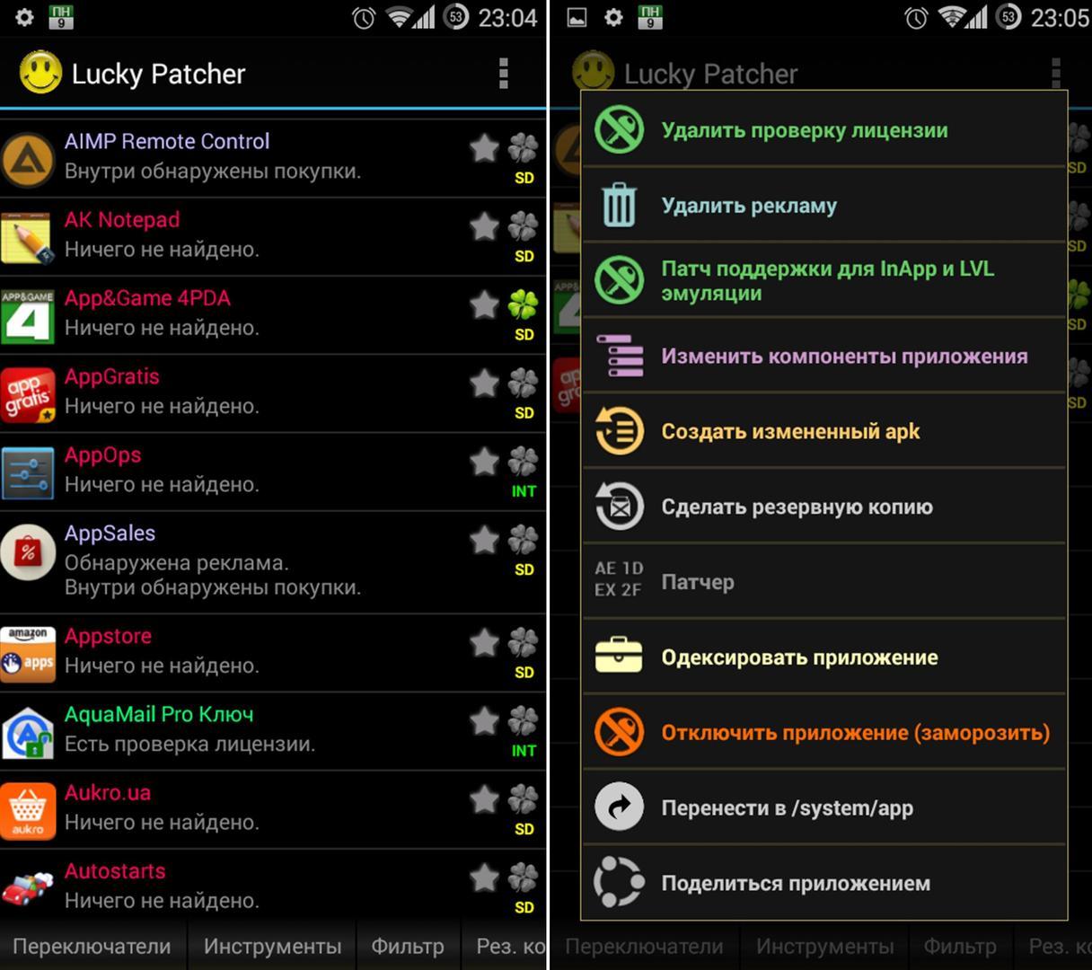Toggle the star next to AppSales
This screenshot has height=970, width=1092.
(x=484, y=540)
